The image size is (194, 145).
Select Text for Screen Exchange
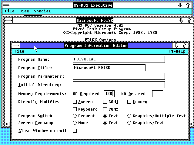pyautogui.click(x=105, y=123)
